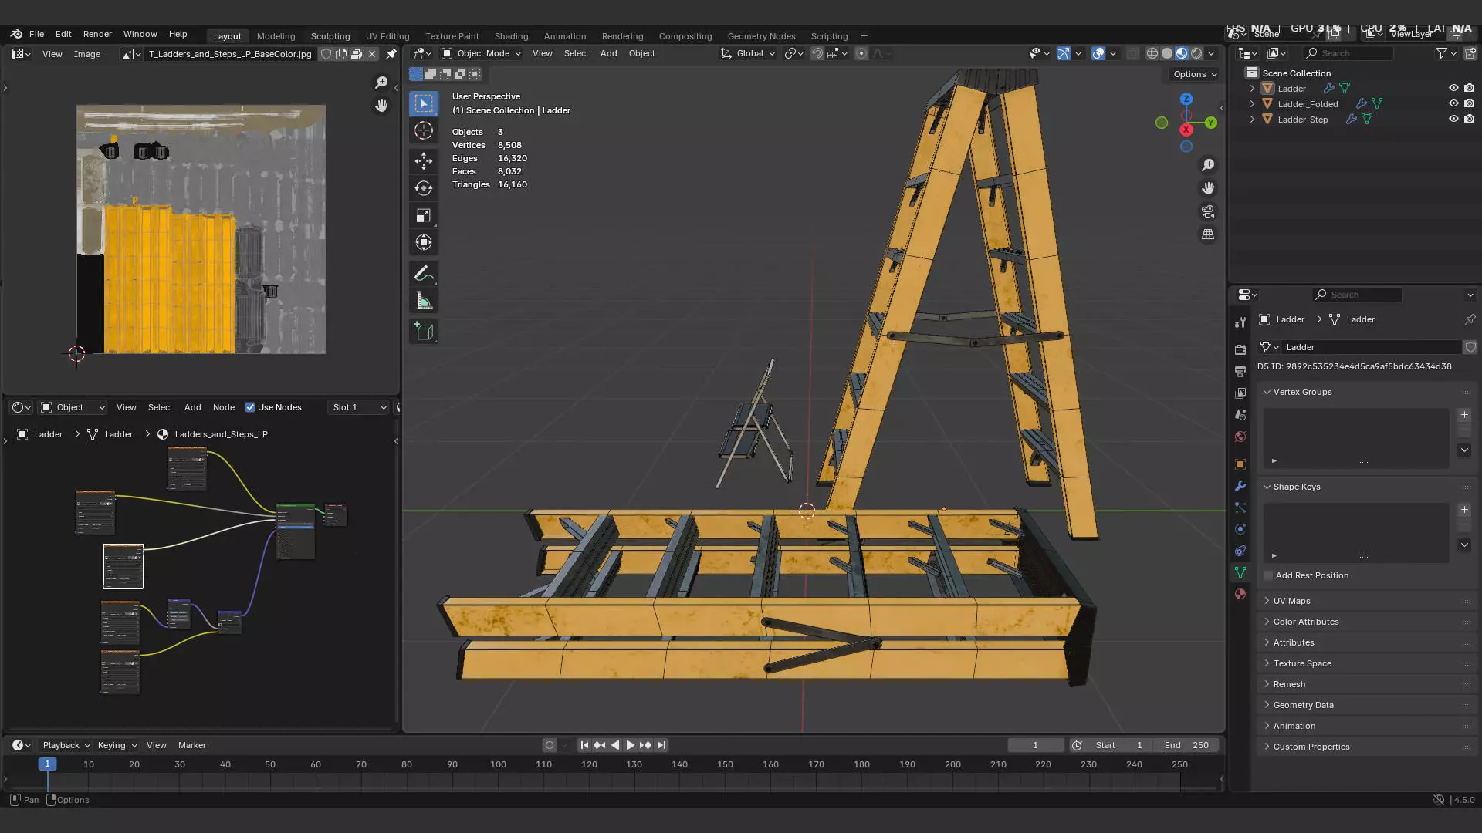The width and height of the screenshot is (1482, 833).
Task: Select the Scale tool
Action: pos(423,216)
